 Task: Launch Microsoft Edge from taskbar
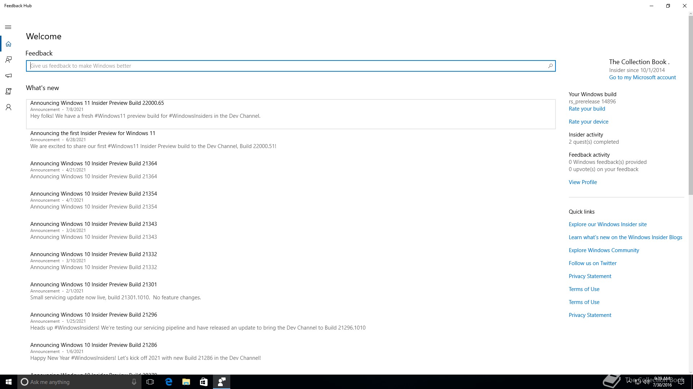169,382
